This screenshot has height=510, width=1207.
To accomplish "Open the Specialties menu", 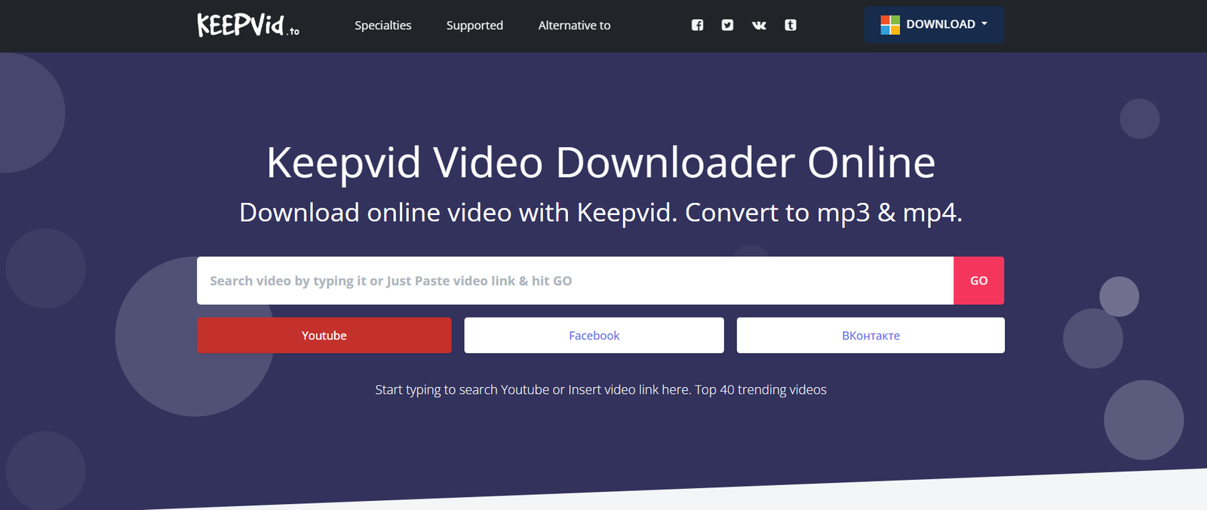I will (383, 25).
